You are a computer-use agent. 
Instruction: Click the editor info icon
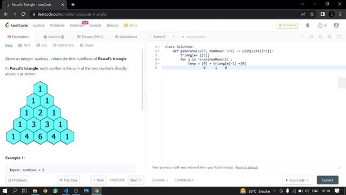pos(302,37)
